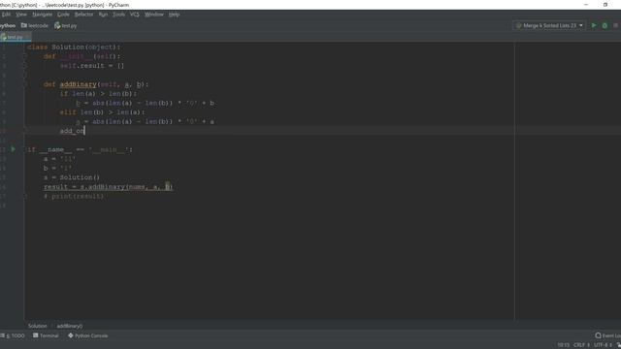Click leetcode folder in navigation bar

(x=35, y=25)
